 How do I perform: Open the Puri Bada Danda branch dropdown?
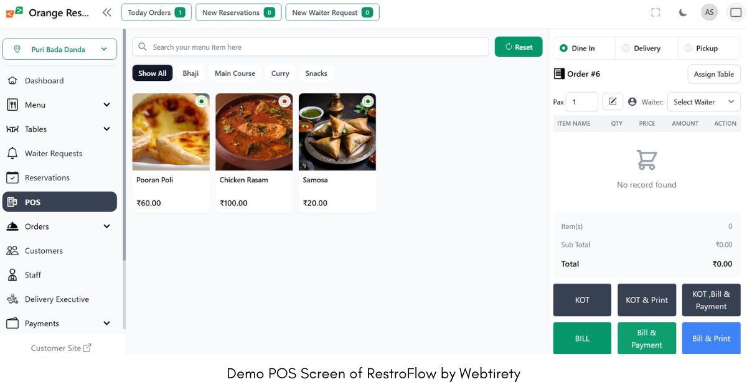[x=60, y=50]
